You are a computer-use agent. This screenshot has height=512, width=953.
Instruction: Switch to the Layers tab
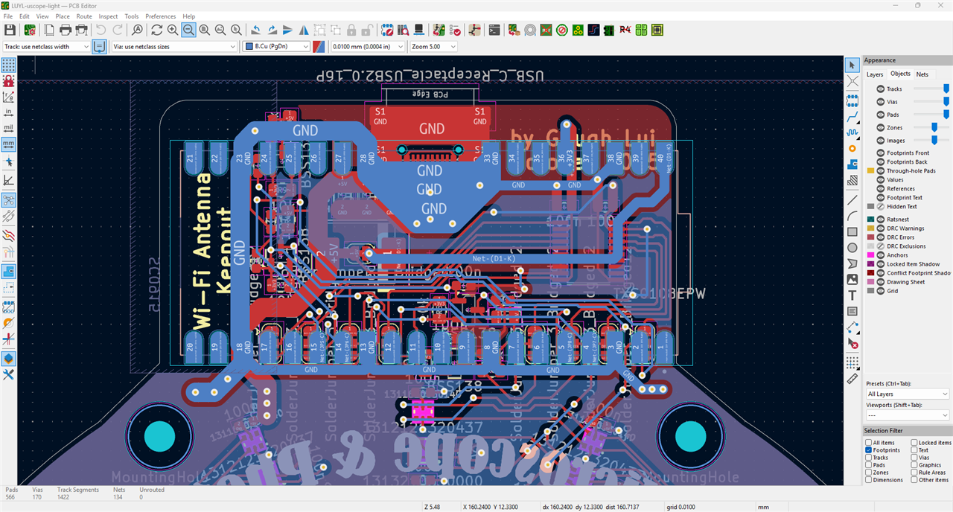click(875, 74)
